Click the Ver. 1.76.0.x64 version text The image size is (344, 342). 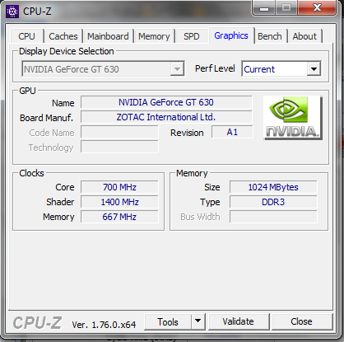(104, 325)
